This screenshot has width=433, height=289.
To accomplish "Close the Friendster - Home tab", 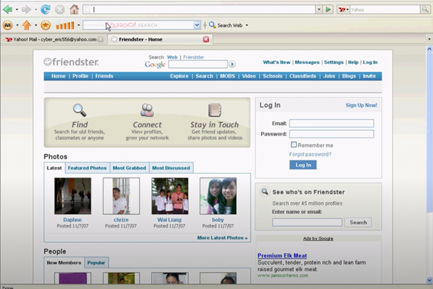I will pos(206,39).
